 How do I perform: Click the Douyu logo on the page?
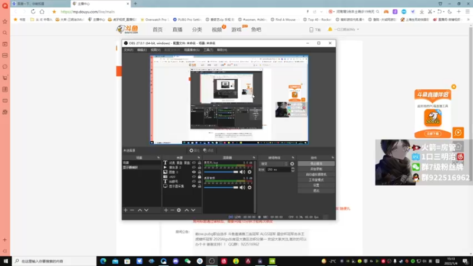127,29
